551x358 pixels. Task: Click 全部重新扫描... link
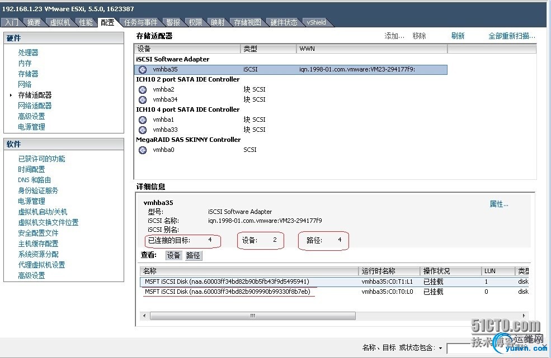512,36
